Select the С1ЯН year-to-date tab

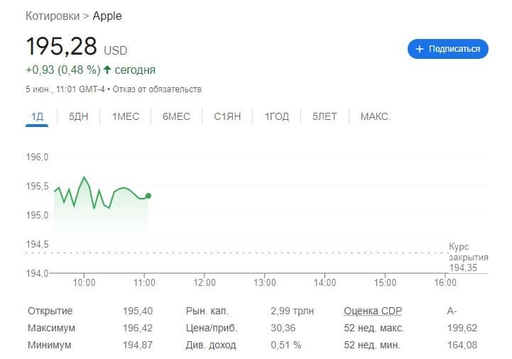click(x=227, y=116)
